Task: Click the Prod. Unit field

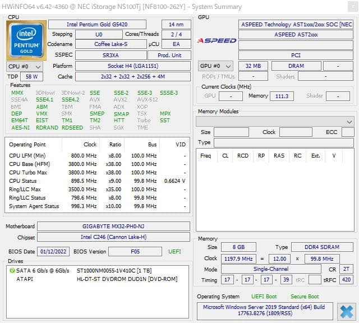Action: 169,56
